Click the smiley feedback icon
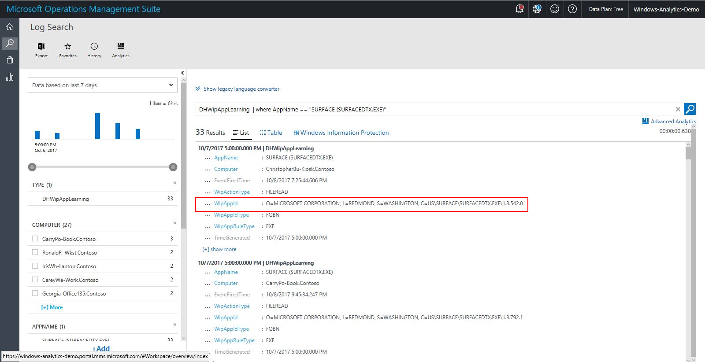This screenshot has width=705, height=362. point(555,9)
